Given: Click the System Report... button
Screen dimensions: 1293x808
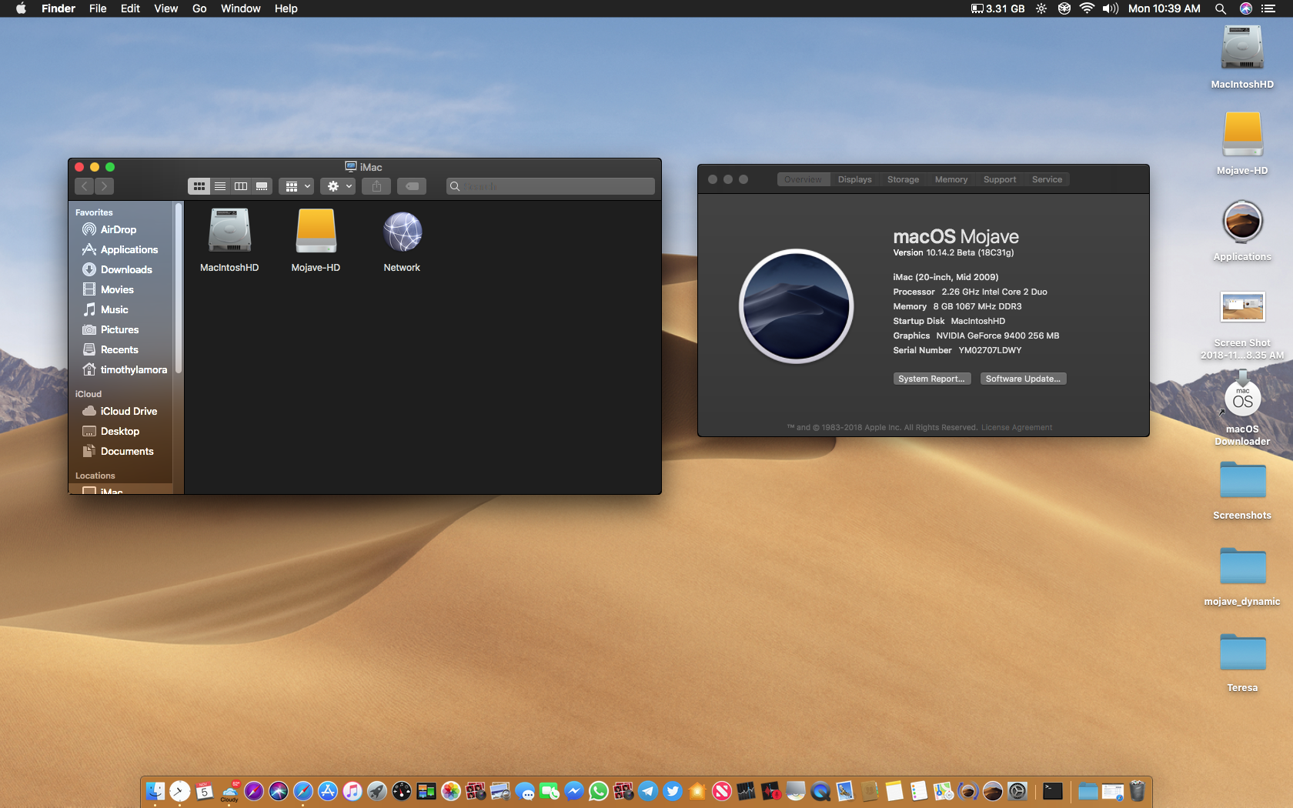Looking at the screenshot, I should [x=931, y=379].
